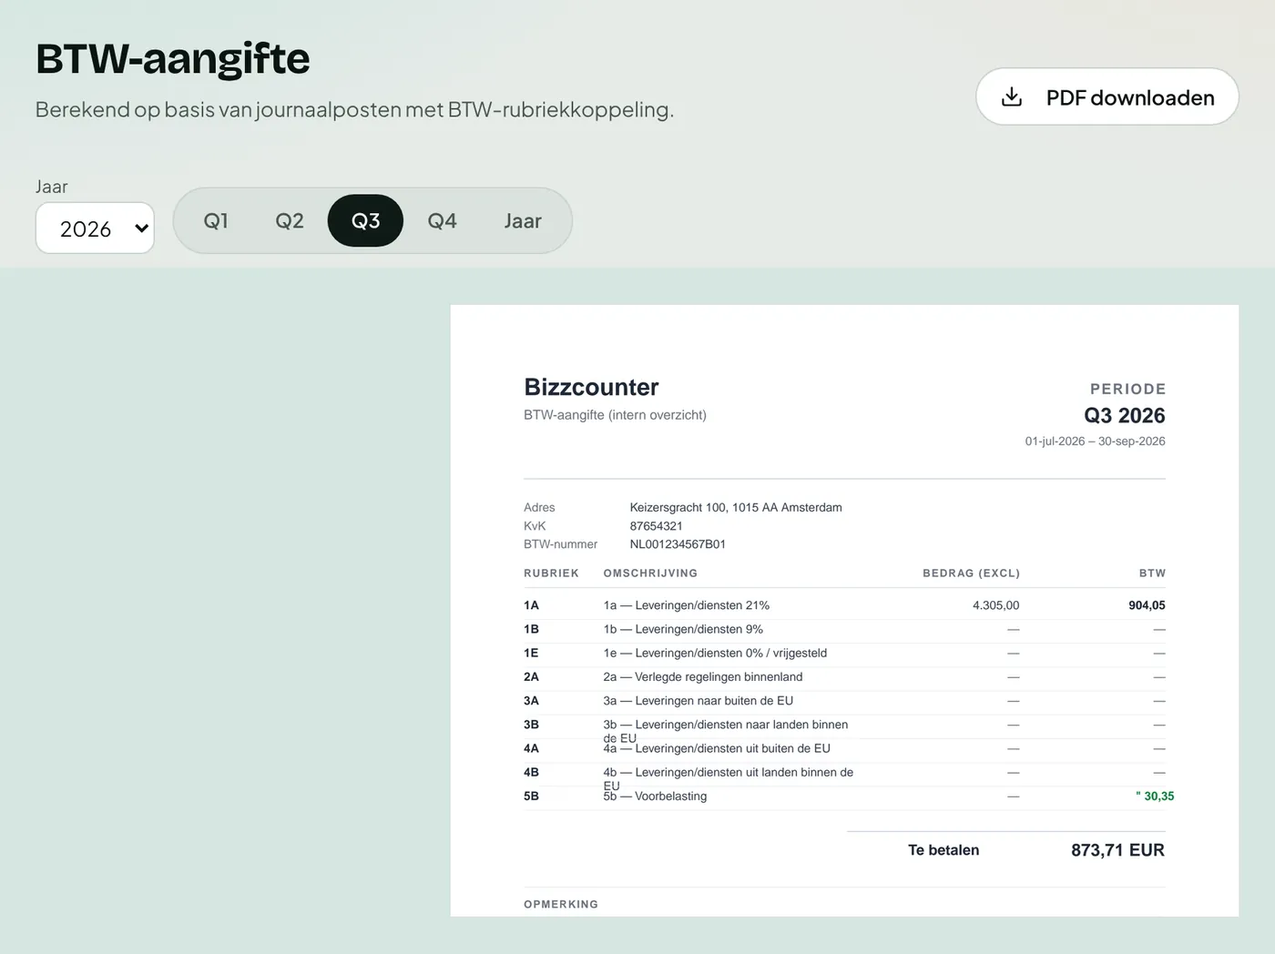Download the PDF via 'PDF downloaden' label
This screenshot has height=954, width=1275.
1130,97
